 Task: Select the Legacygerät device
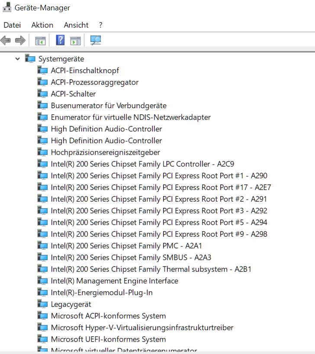click(71, 305)
